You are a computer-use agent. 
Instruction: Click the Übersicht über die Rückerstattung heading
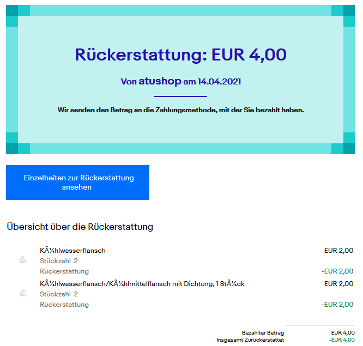tap(80, 227)
